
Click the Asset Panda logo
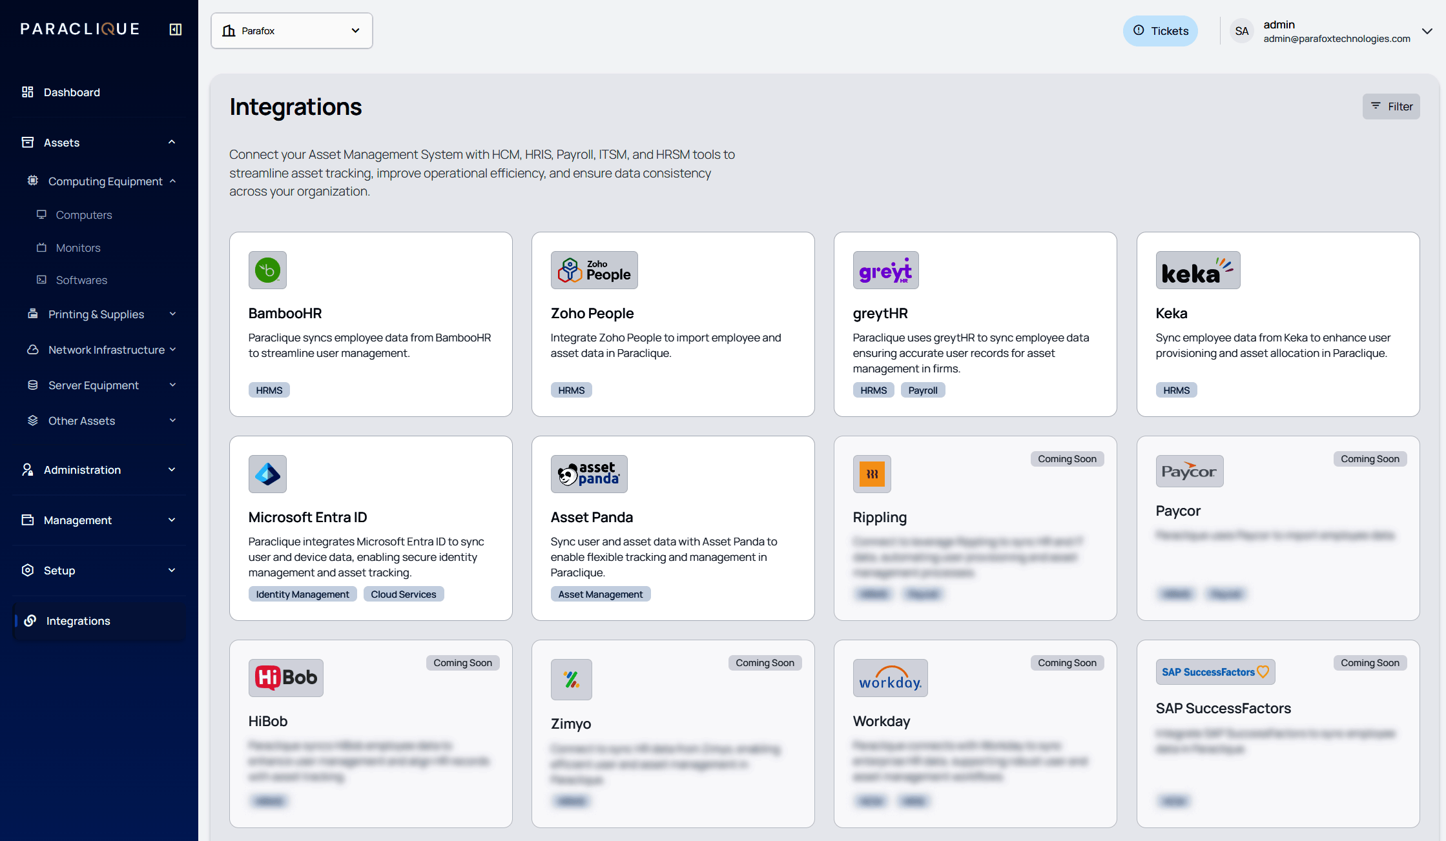(588, 474)
